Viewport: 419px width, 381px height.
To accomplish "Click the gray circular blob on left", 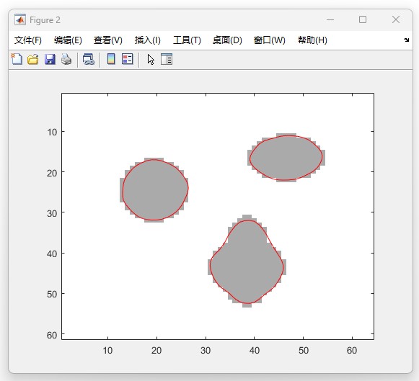I will (154, 190).
